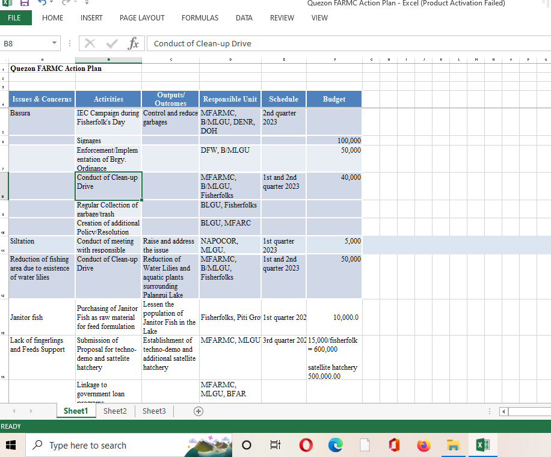Open Task View icon in taskbar

pyautogui.click(x=275, y=445)
